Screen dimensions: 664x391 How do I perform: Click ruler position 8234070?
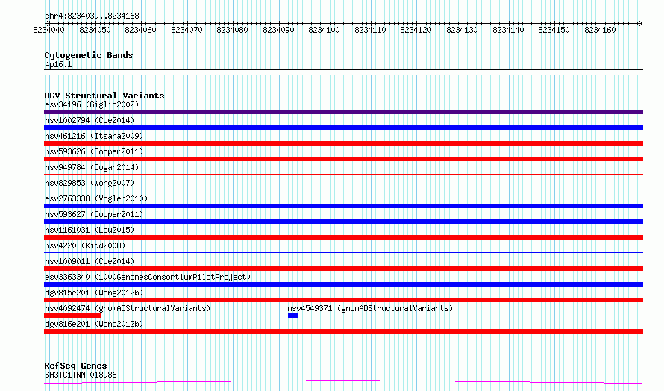187,30
